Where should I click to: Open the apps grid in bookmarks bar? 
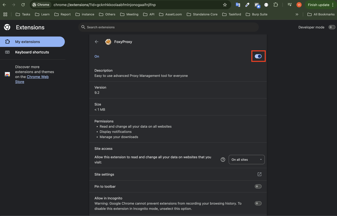click(5, 14)
